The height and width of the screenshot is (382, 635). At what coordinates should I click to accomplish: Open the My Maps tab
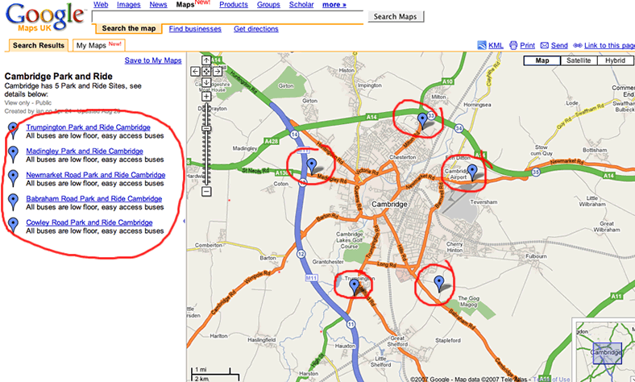click(99, 45)
